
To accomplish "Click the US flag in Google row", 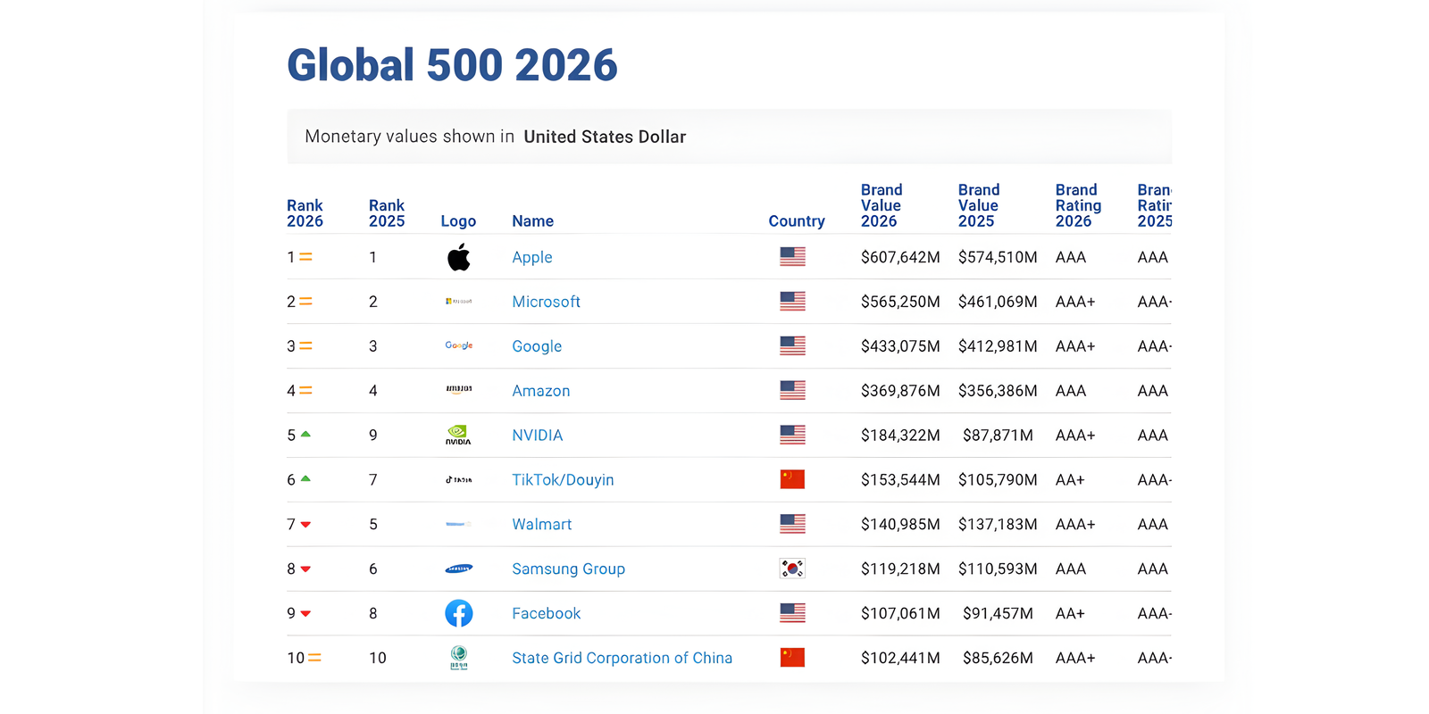I will pos(792,345).
